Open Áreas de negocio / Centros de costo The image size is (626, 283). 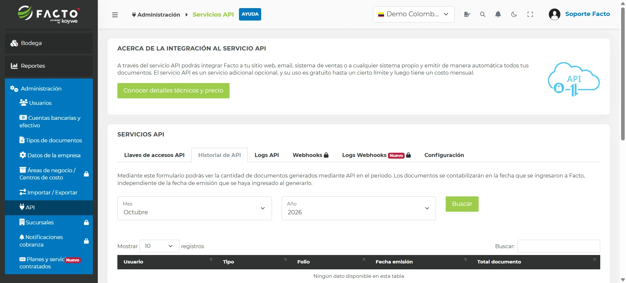(49, 174)
